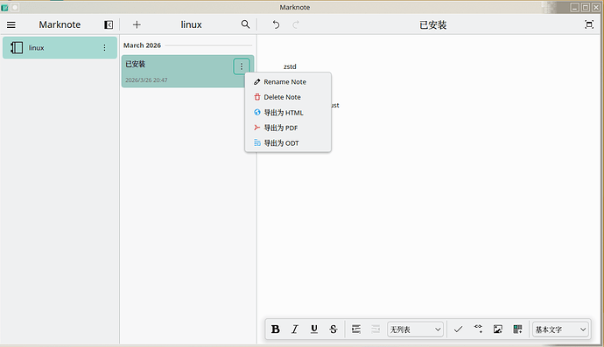Collapse the notebook sidebar

coord(109,24)
